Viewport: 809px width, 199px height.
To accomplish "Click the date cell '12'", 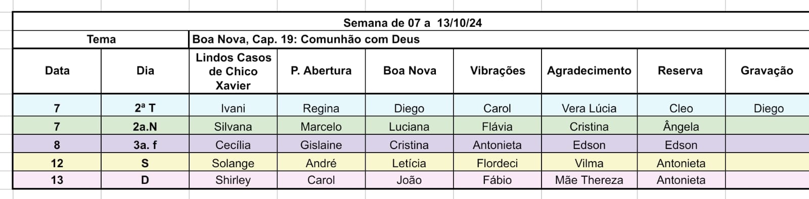I will click(x=57, y=163).
